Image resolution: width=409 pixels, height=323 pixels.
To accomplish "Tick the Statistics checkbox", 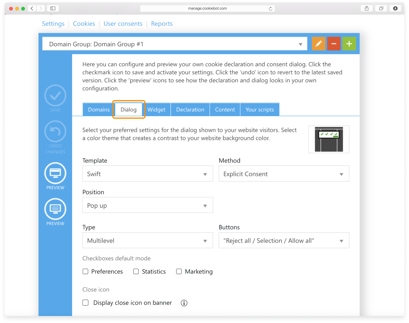I will (136, 271).
